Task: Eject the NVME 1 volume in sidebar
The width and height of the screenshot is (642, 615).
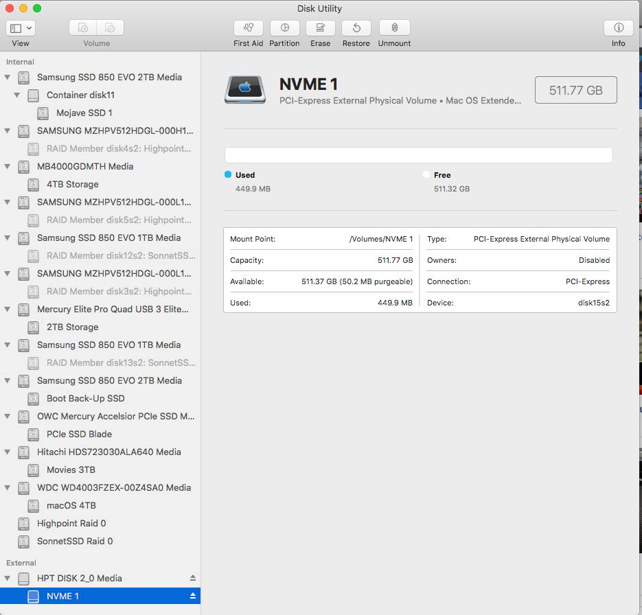Action: coord(193,596)
